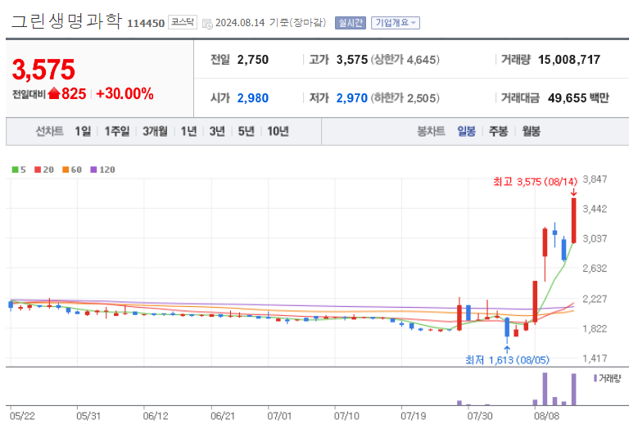
Task: Click the 하한가 2,505 text
Action: (405, 98)
